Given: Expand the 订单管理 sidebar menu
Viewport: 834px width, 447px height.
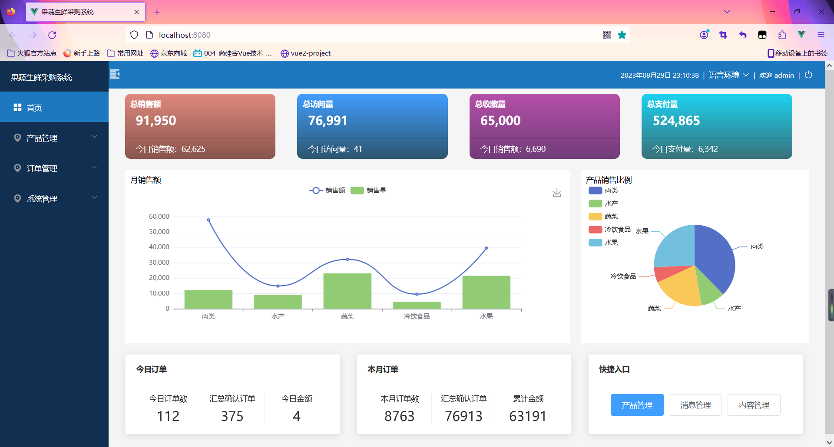Looking at the screenshot, I should (x=54, y=168).
